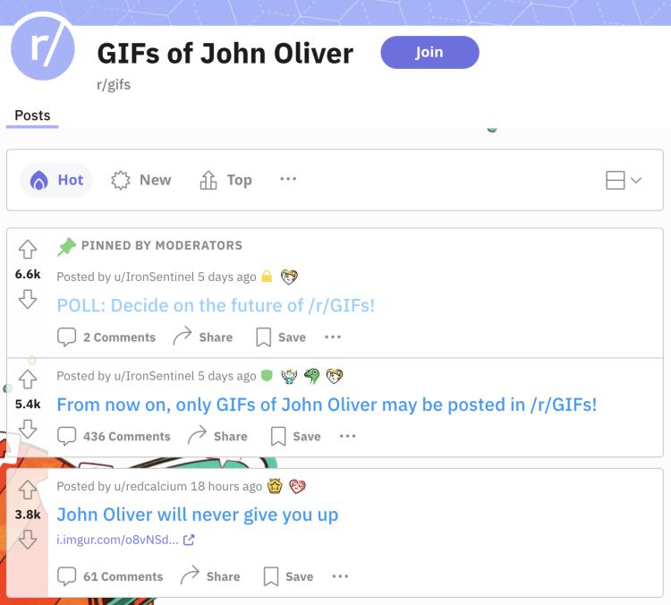Expand more sort options next to Top

[x=288, y=179]
